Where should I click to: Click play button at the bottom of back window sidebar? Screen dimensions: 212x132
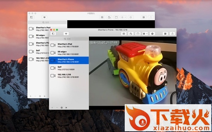pyautogui.click(x=45, y=96)
